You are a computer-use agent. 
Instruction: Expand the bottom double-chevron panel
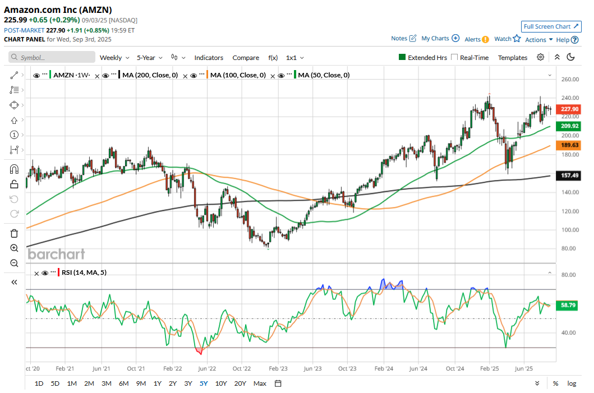click(x=537, y=383)
